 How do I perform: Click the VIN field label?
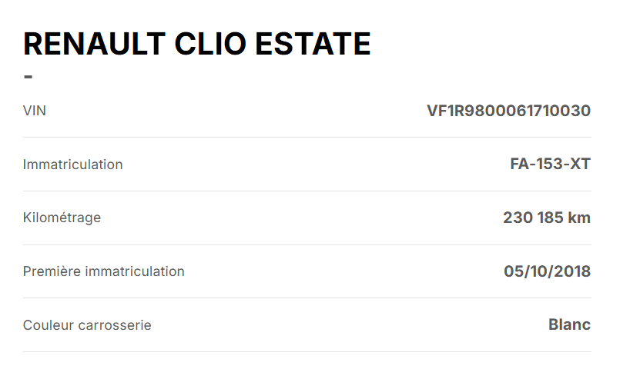[x=35, y=111]
